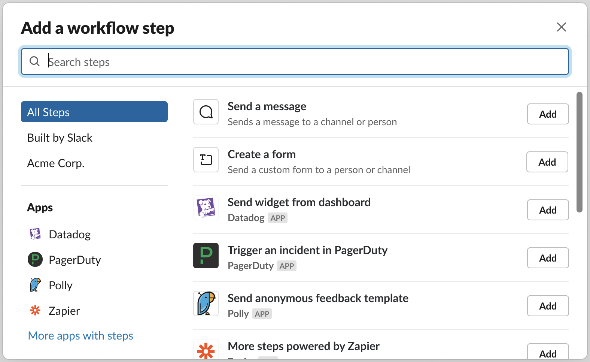Show Acme Corp. steps

[56, 163]
